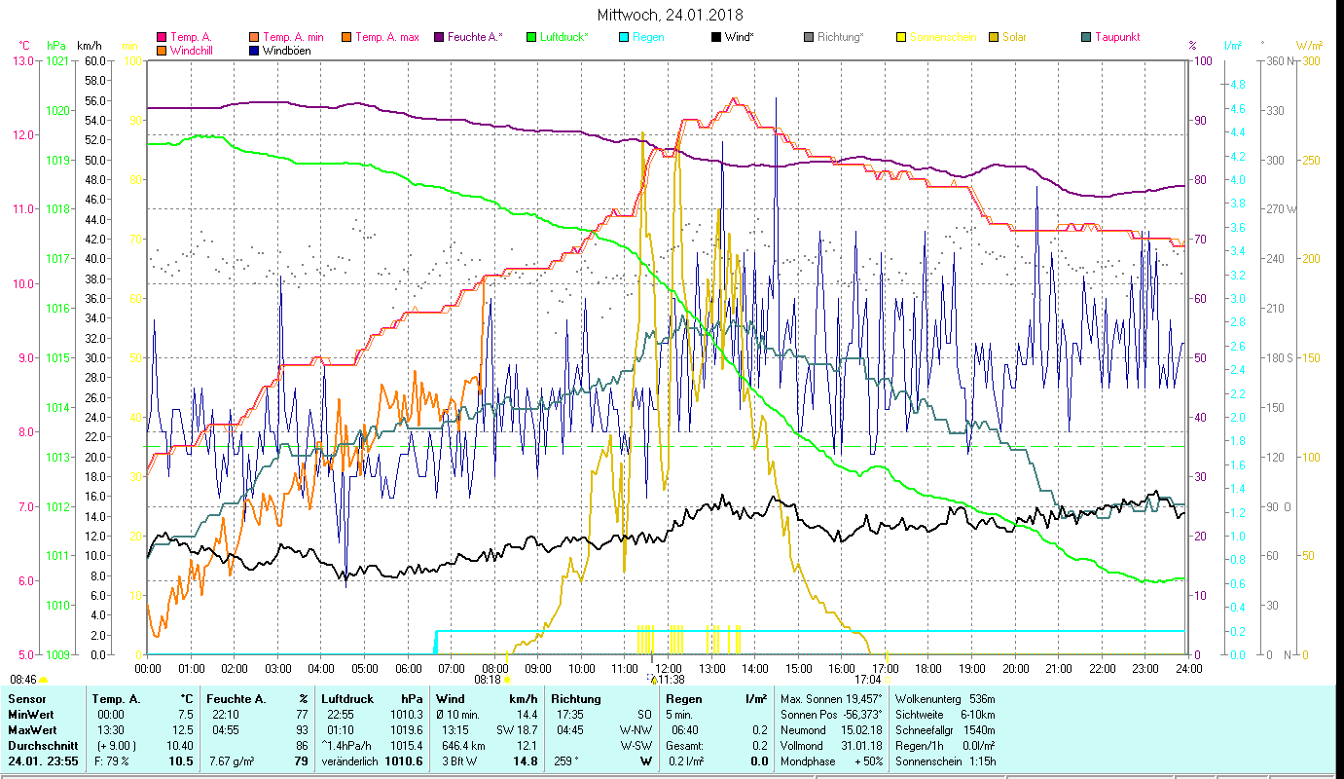Click the max wind value 'SW 18.7'
1344x779 pixels.
[518, 730]
